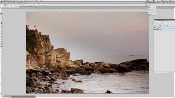Open the Color panel from the dock
175x98 pixels.
tap(150, 5)
